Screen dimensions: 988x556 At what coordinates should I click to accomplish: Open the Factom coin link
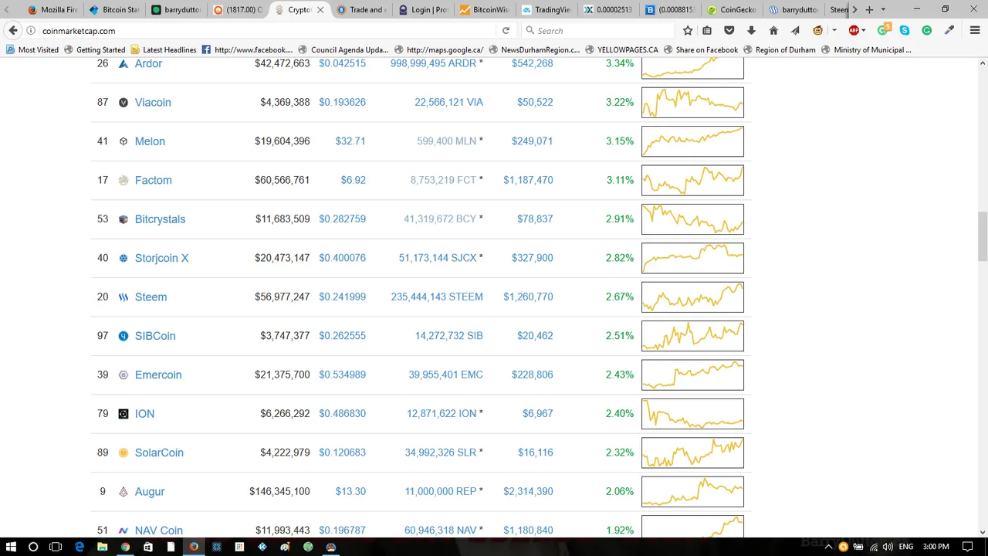pyautogui.click(x=154, y=181)
